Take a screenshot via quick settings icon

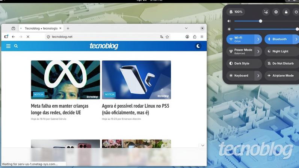[266, 12]
